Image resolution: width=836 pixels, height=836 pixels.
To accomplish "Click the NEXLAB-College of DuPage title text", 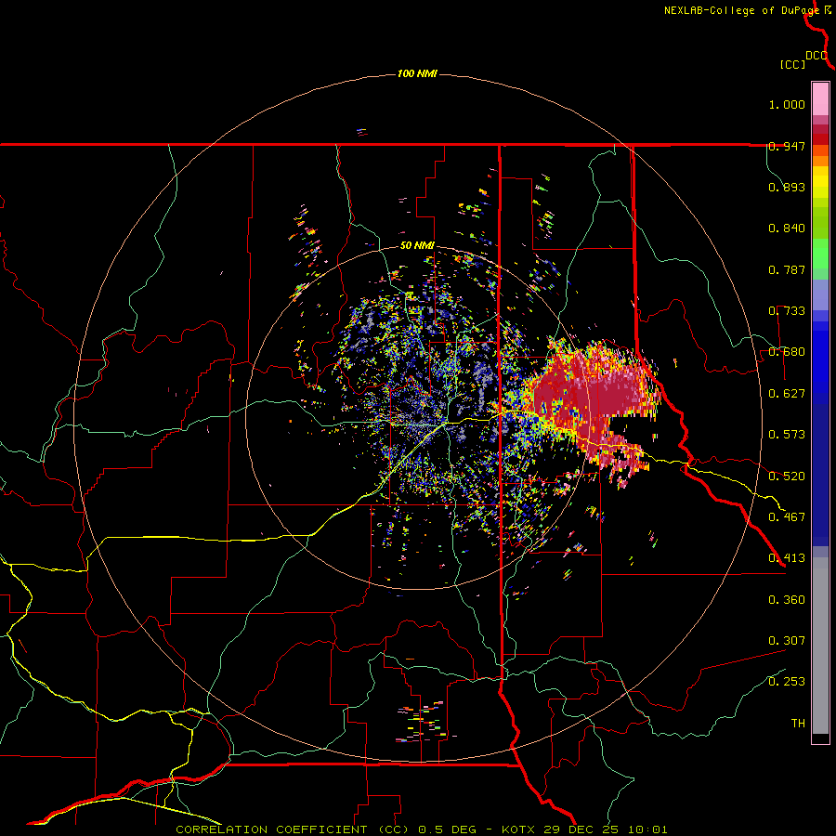I will click(742, 10).
